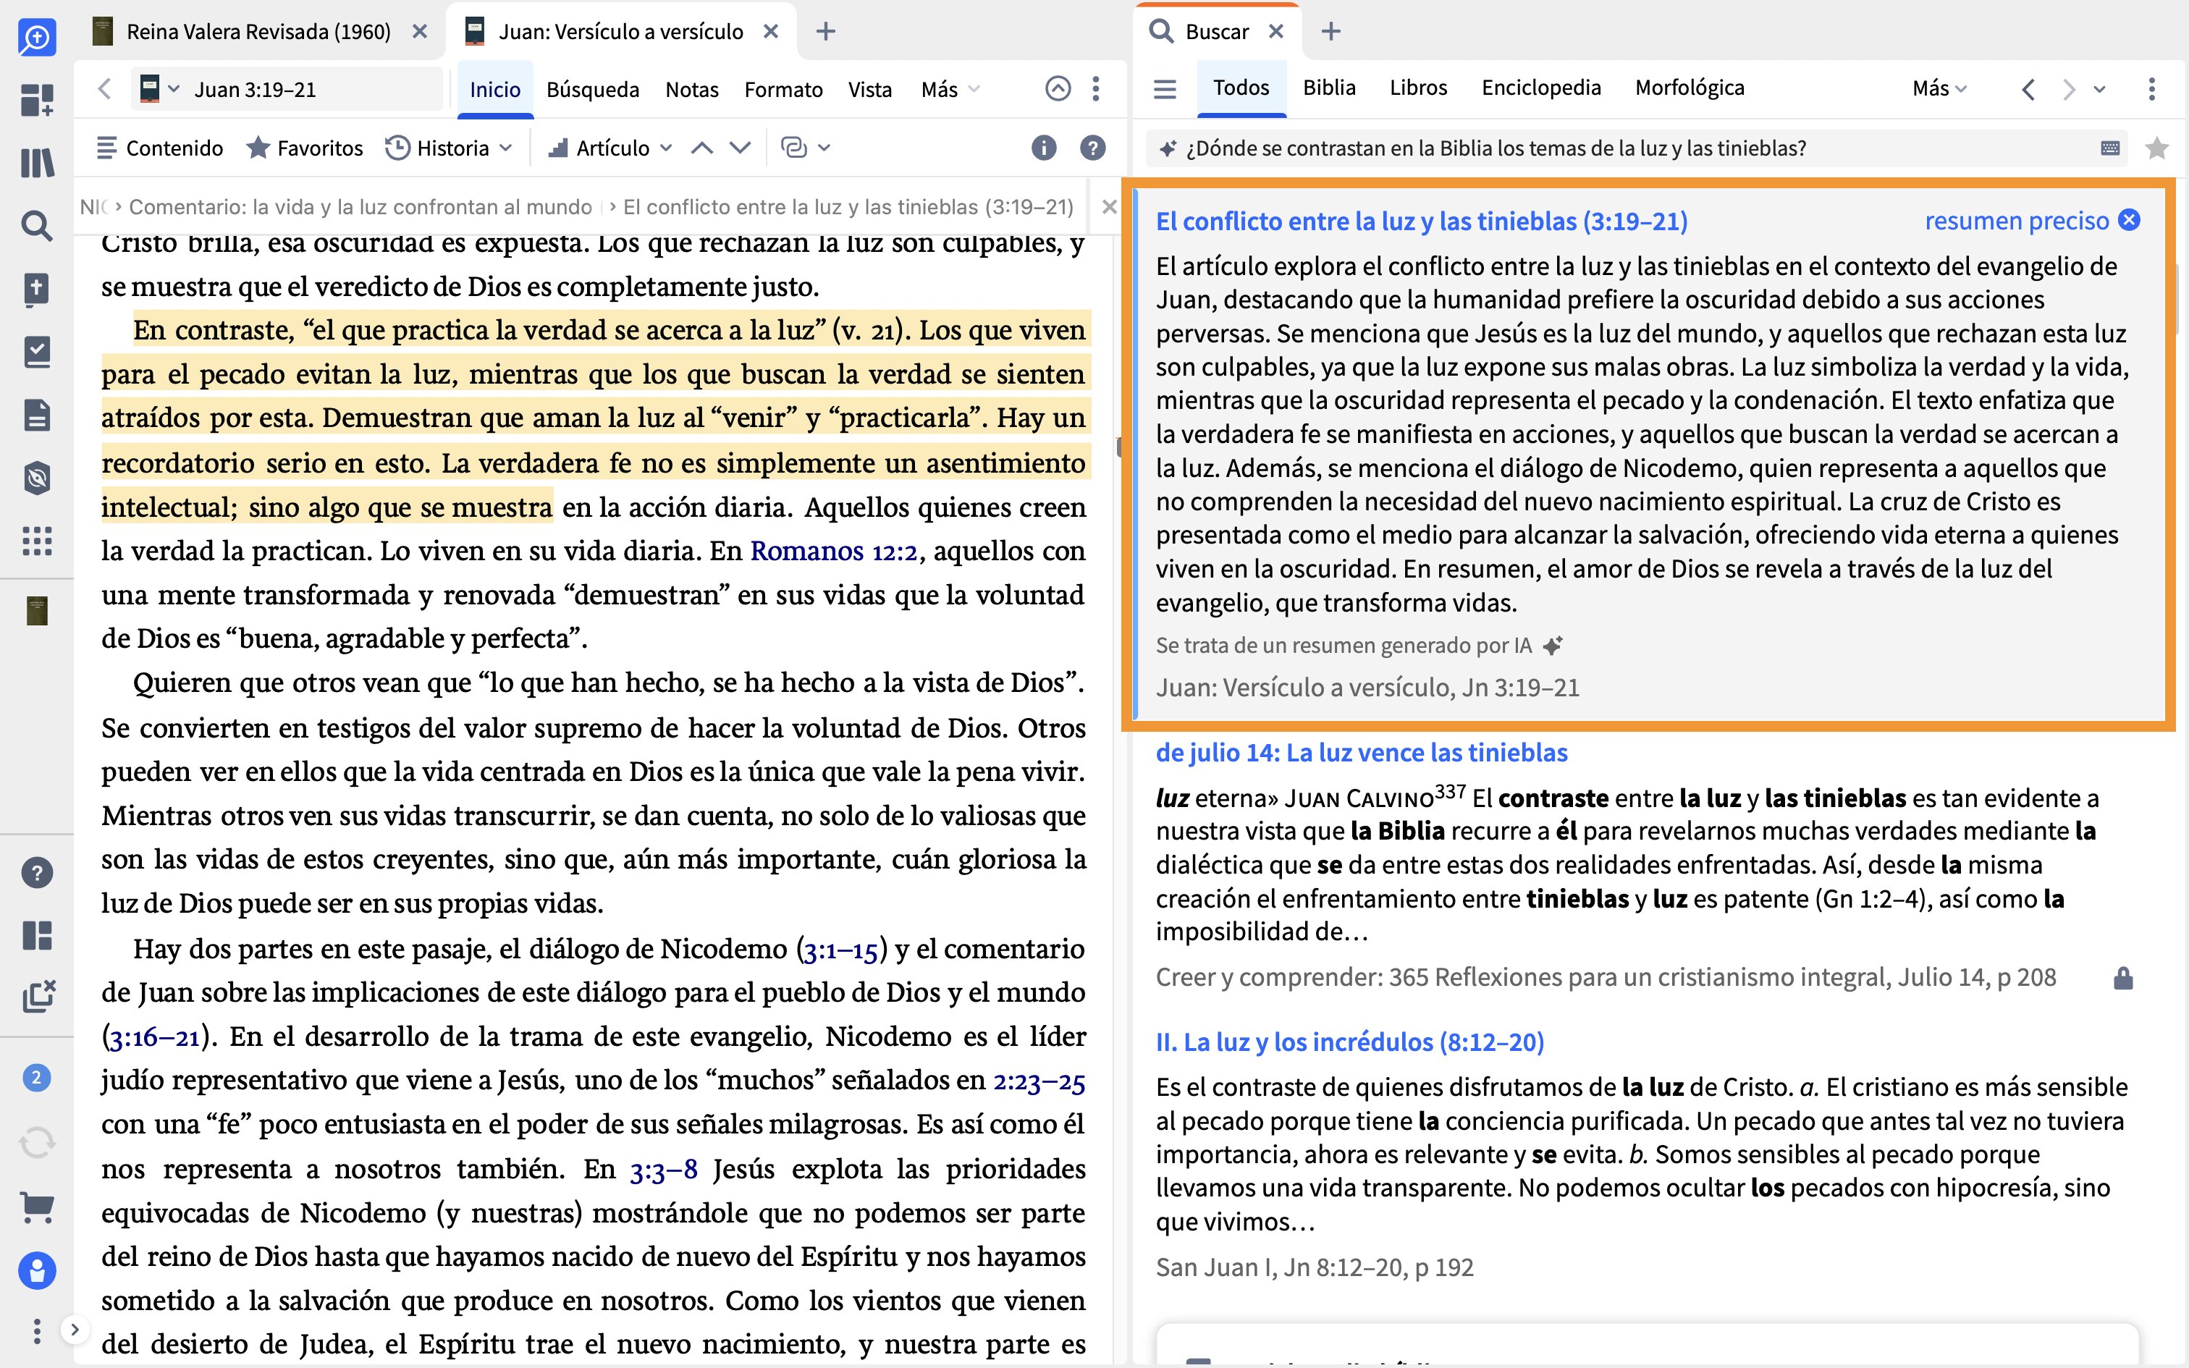
Task: Open the 3:1–15 reference link
Action: pos(841,949)
